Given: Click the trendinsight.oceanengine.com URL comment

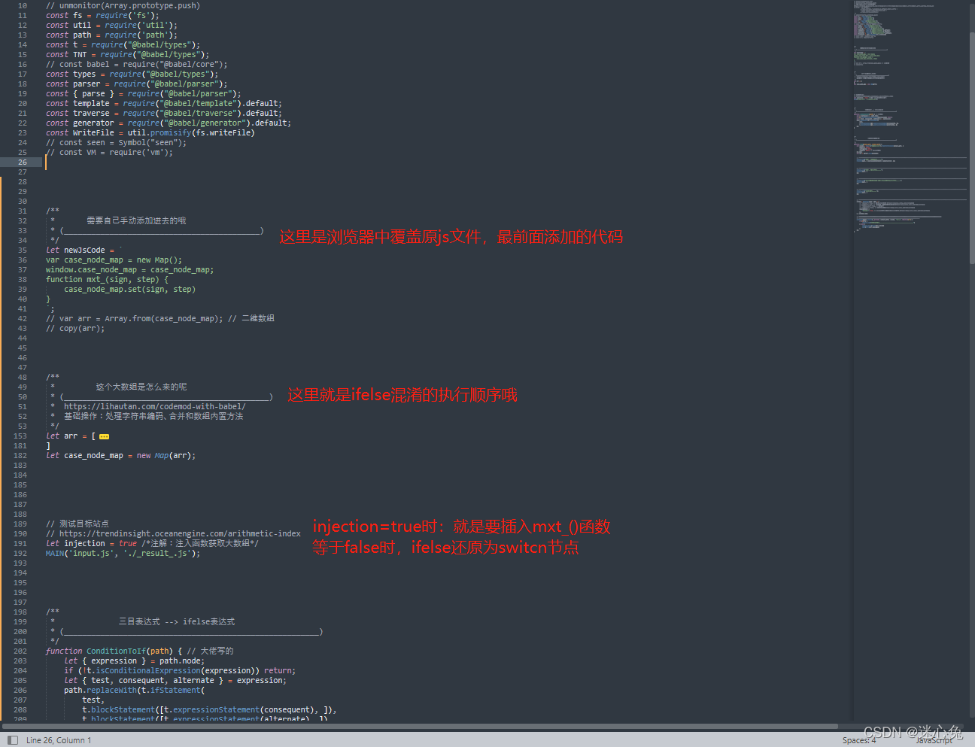Looking at the screenshot, I should 173,533.
